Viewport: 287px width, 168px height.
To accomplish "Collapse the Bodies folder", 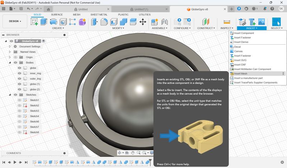I will [10, 63].
